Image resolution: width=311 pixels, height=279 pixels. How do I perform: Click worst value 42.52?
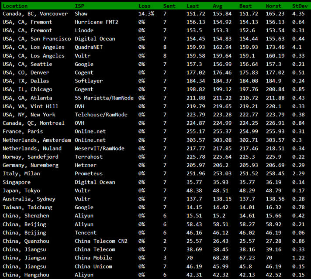click(273, 275)
